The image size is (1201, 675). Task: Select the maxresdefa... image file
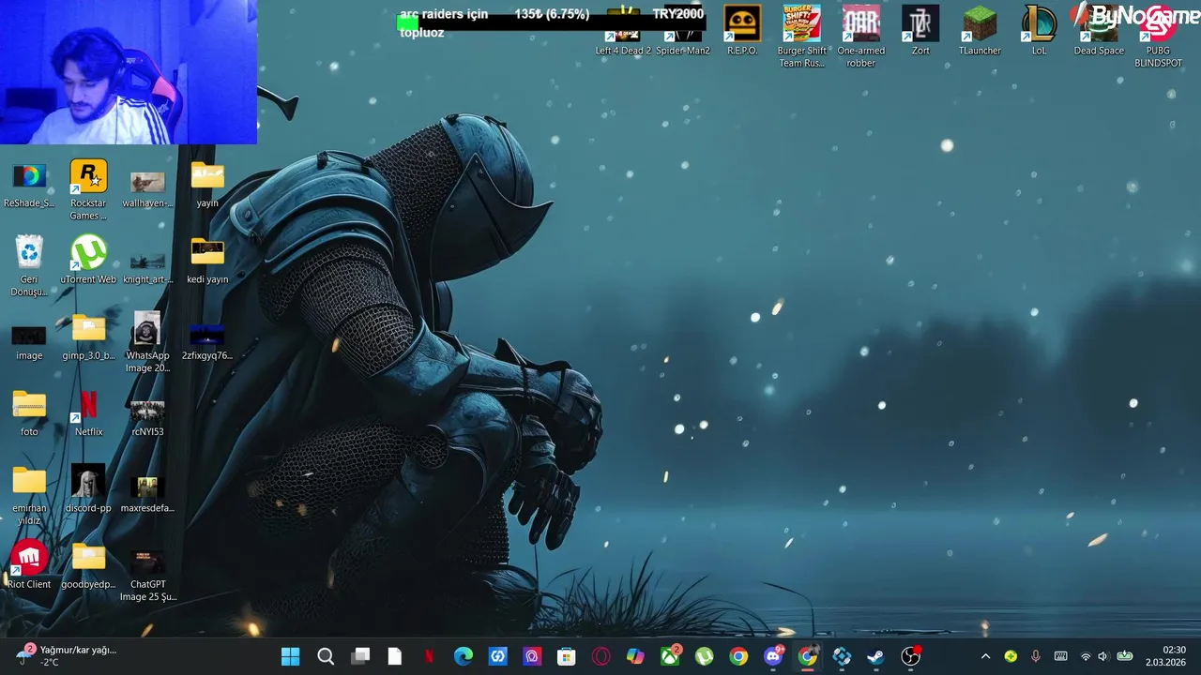(x=147, y=494)
